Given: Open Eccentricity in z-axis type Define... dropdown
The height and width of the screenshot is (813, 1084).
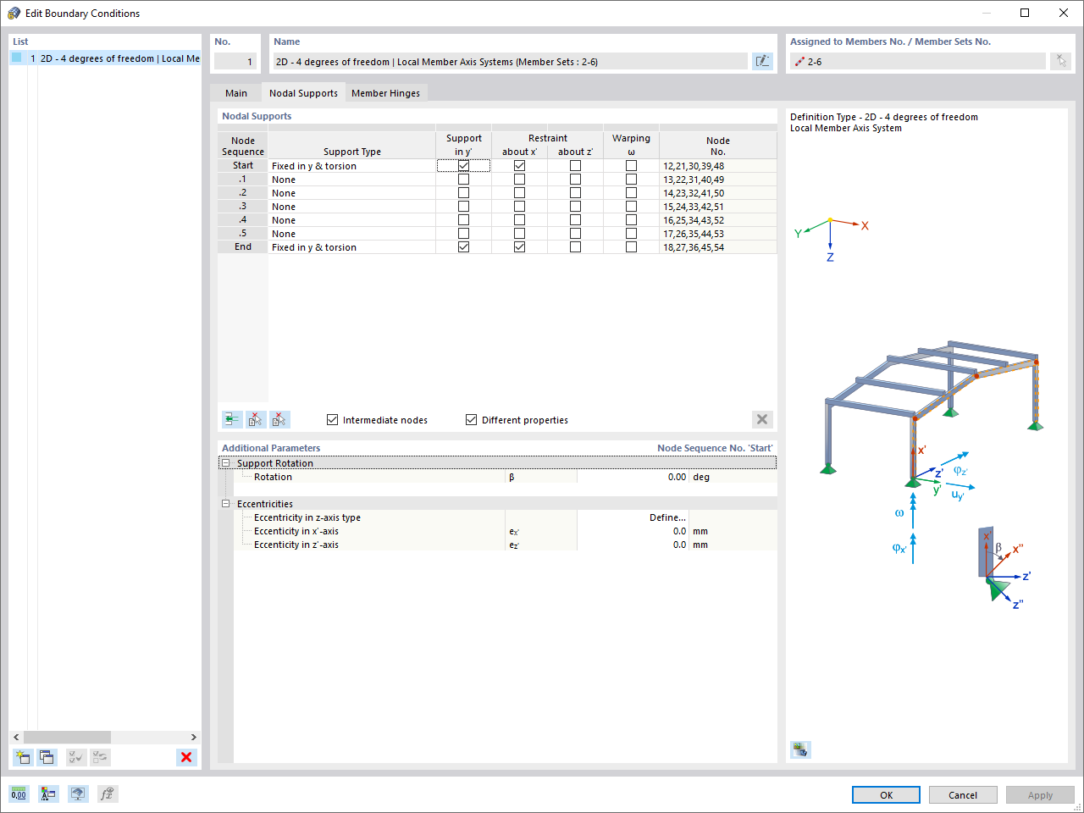Looking at the screenshot, I should coord(633,517).
